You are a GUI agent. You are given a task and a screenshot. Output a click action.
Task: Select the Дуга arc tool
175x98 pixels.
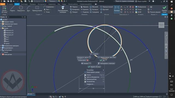coord(28,9)
